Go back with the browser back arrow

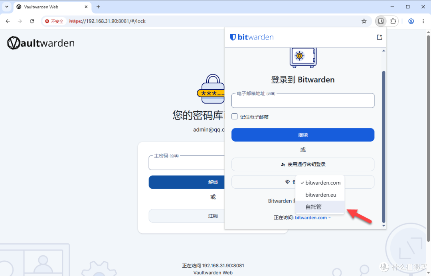[8, 21]
